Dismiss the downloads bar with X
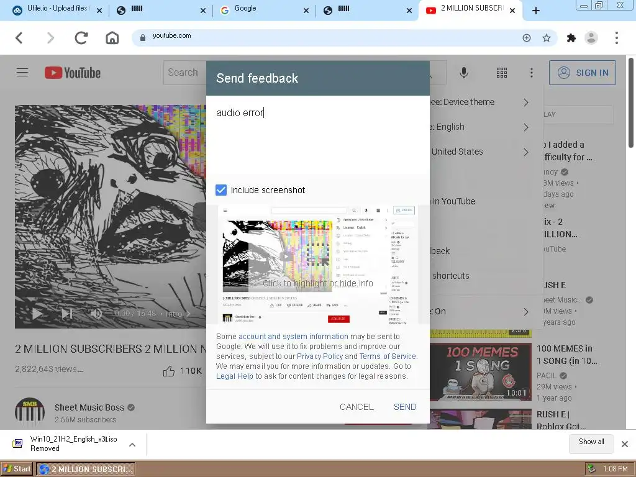This screenshot has width=636, height=477. (625, 444)
